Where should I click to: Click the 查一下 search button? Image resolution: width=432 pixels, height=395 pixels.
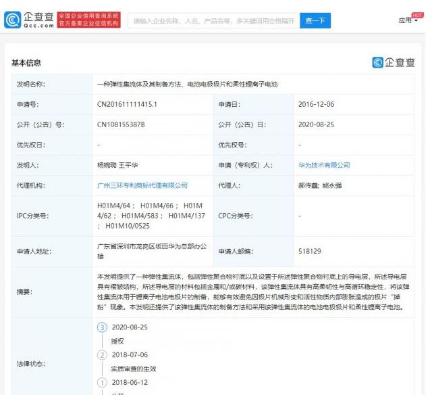coord(315,20)
